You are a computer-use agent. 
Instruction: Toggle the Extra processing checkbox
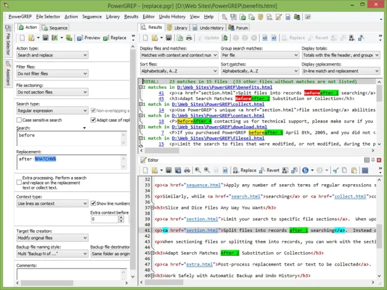(19, 183)
